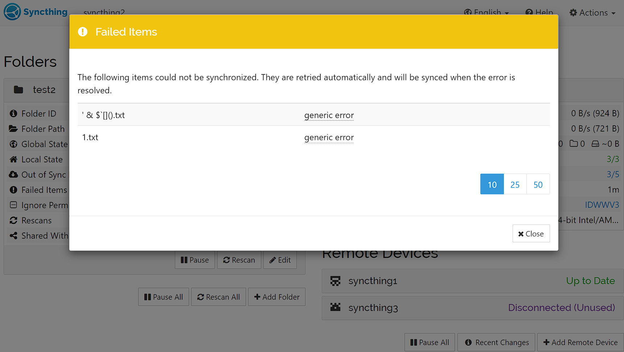The width and height of the screenshot is (624, 352).
Task: Open the Actions dropdown
Action: [x=592, y=12]
